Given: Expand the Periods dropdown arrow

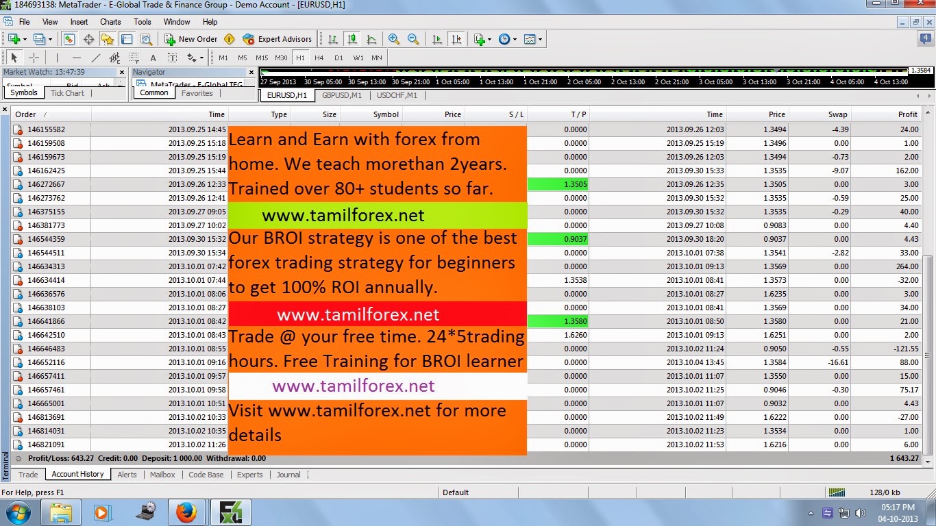Looking at the screenshot, I should click(x=515, y=39).
